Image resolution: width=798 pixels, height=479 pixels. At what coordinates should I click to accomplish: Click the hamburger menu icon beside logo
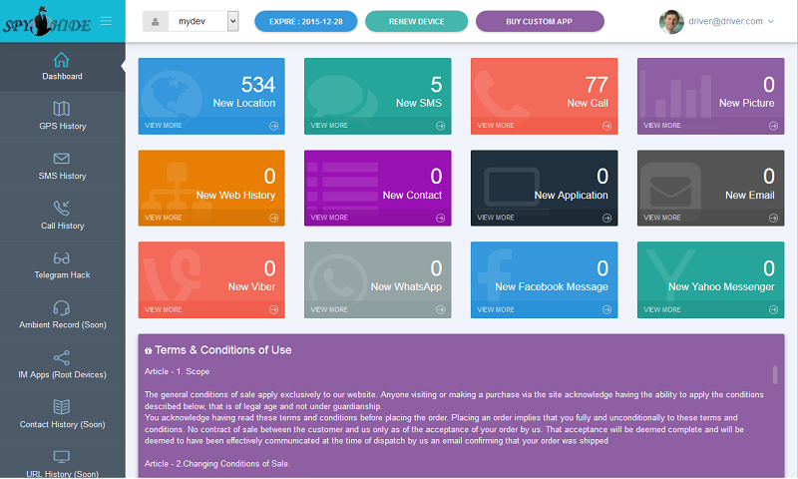click(x=106, y=21)
